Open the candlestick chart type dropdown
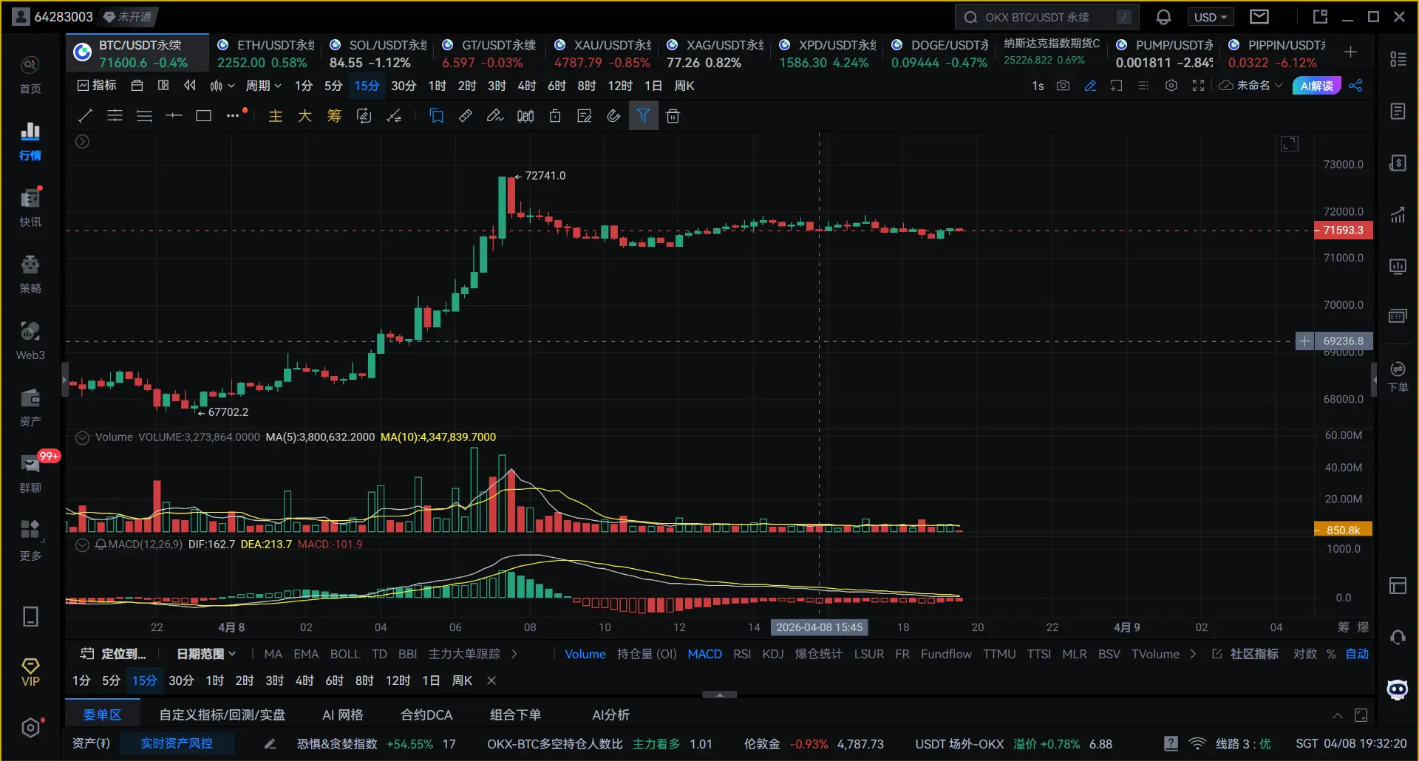The height and width of the screenshot is (761, 1419). 222,86
